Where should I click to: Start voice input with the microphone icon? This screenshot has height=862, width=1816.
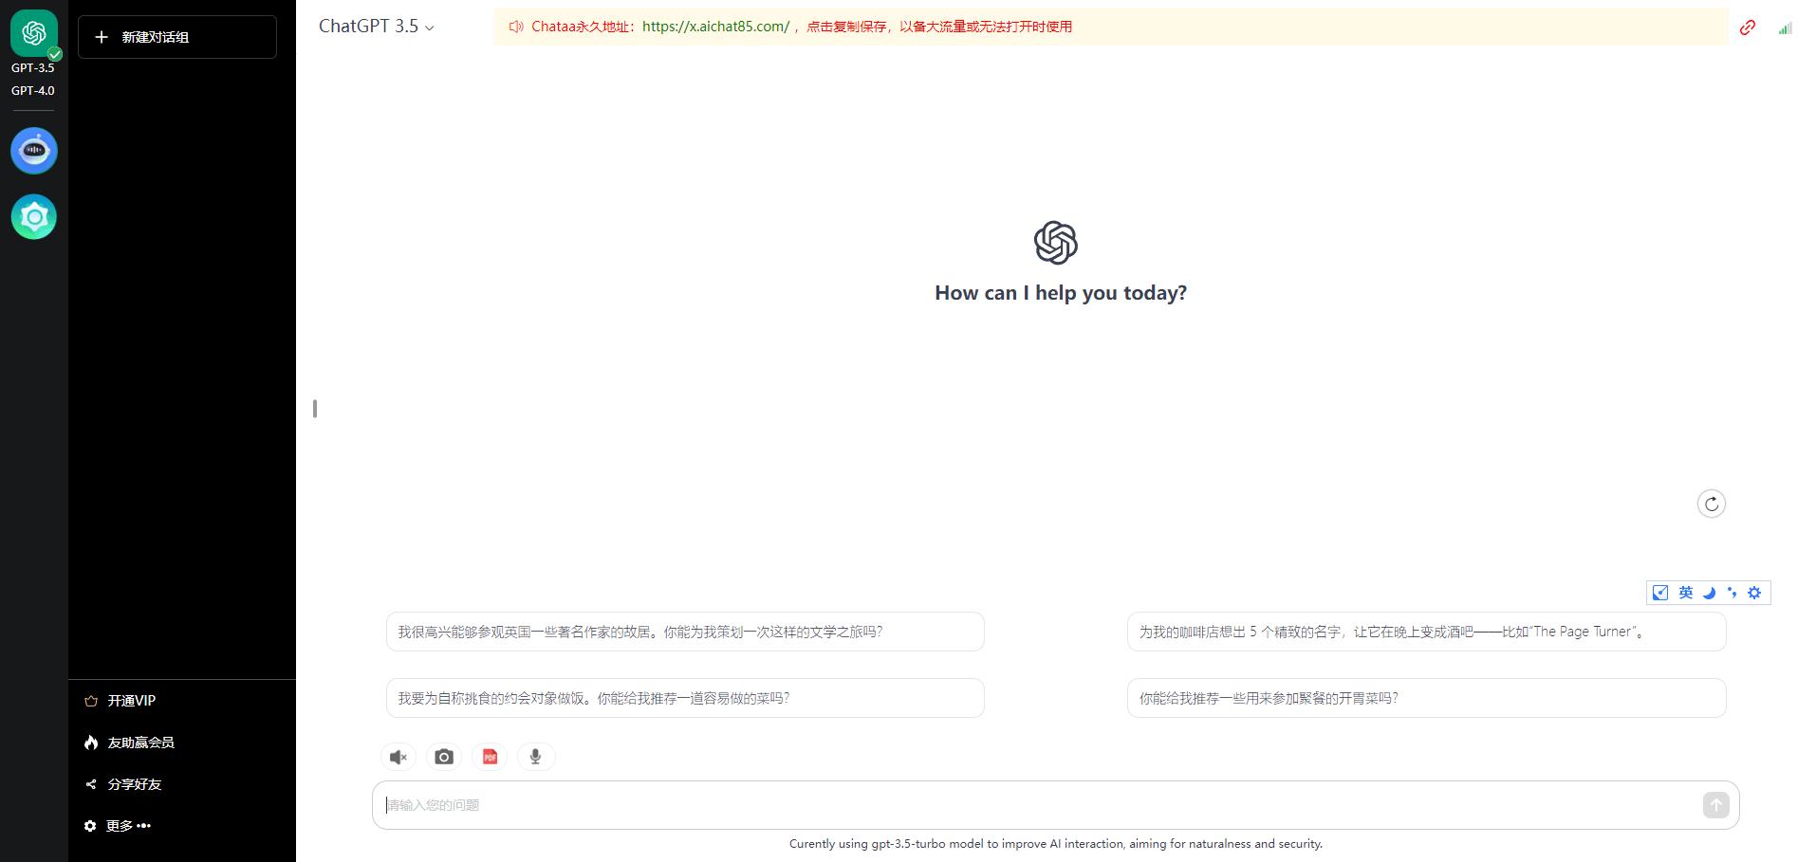(x=535, y=757)
